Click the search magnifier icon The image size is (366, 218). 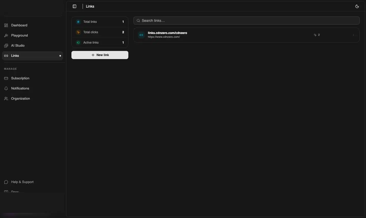[138, 21]
